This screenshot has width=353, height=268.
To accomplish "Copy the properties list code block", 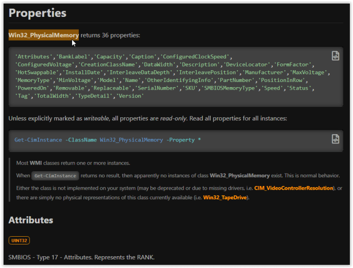I will (336, 56).
